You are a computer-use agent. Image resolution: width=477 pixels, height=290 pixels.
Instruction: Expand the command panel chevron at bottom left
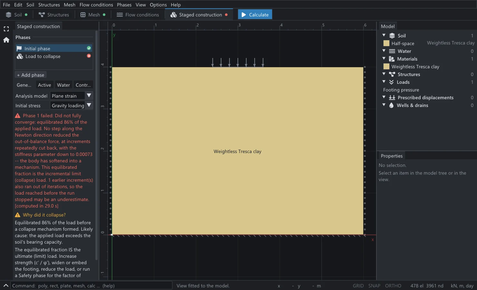click(x=6, y=285)
